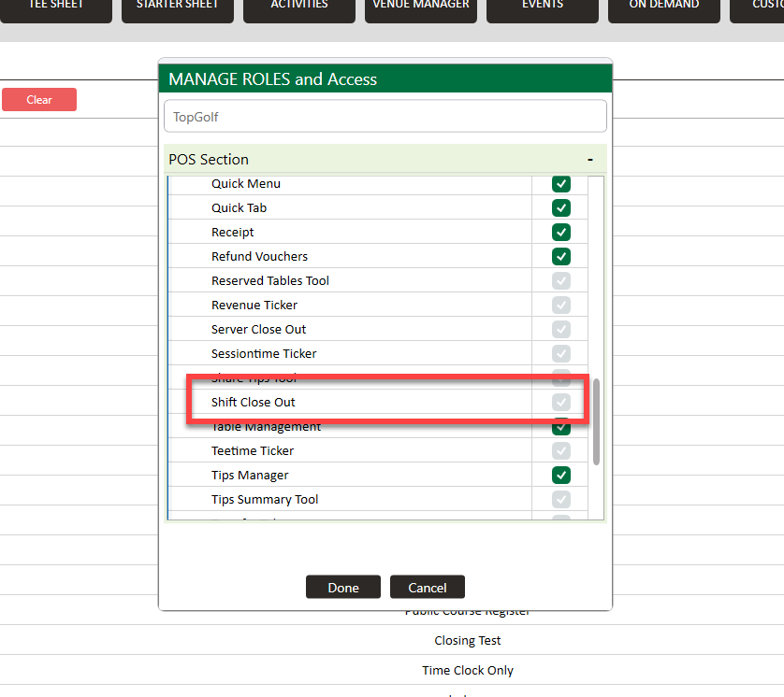Go to the Events tab
Image resolution: width=784 pixels, height=697 pixels.
tap(543, 6)
